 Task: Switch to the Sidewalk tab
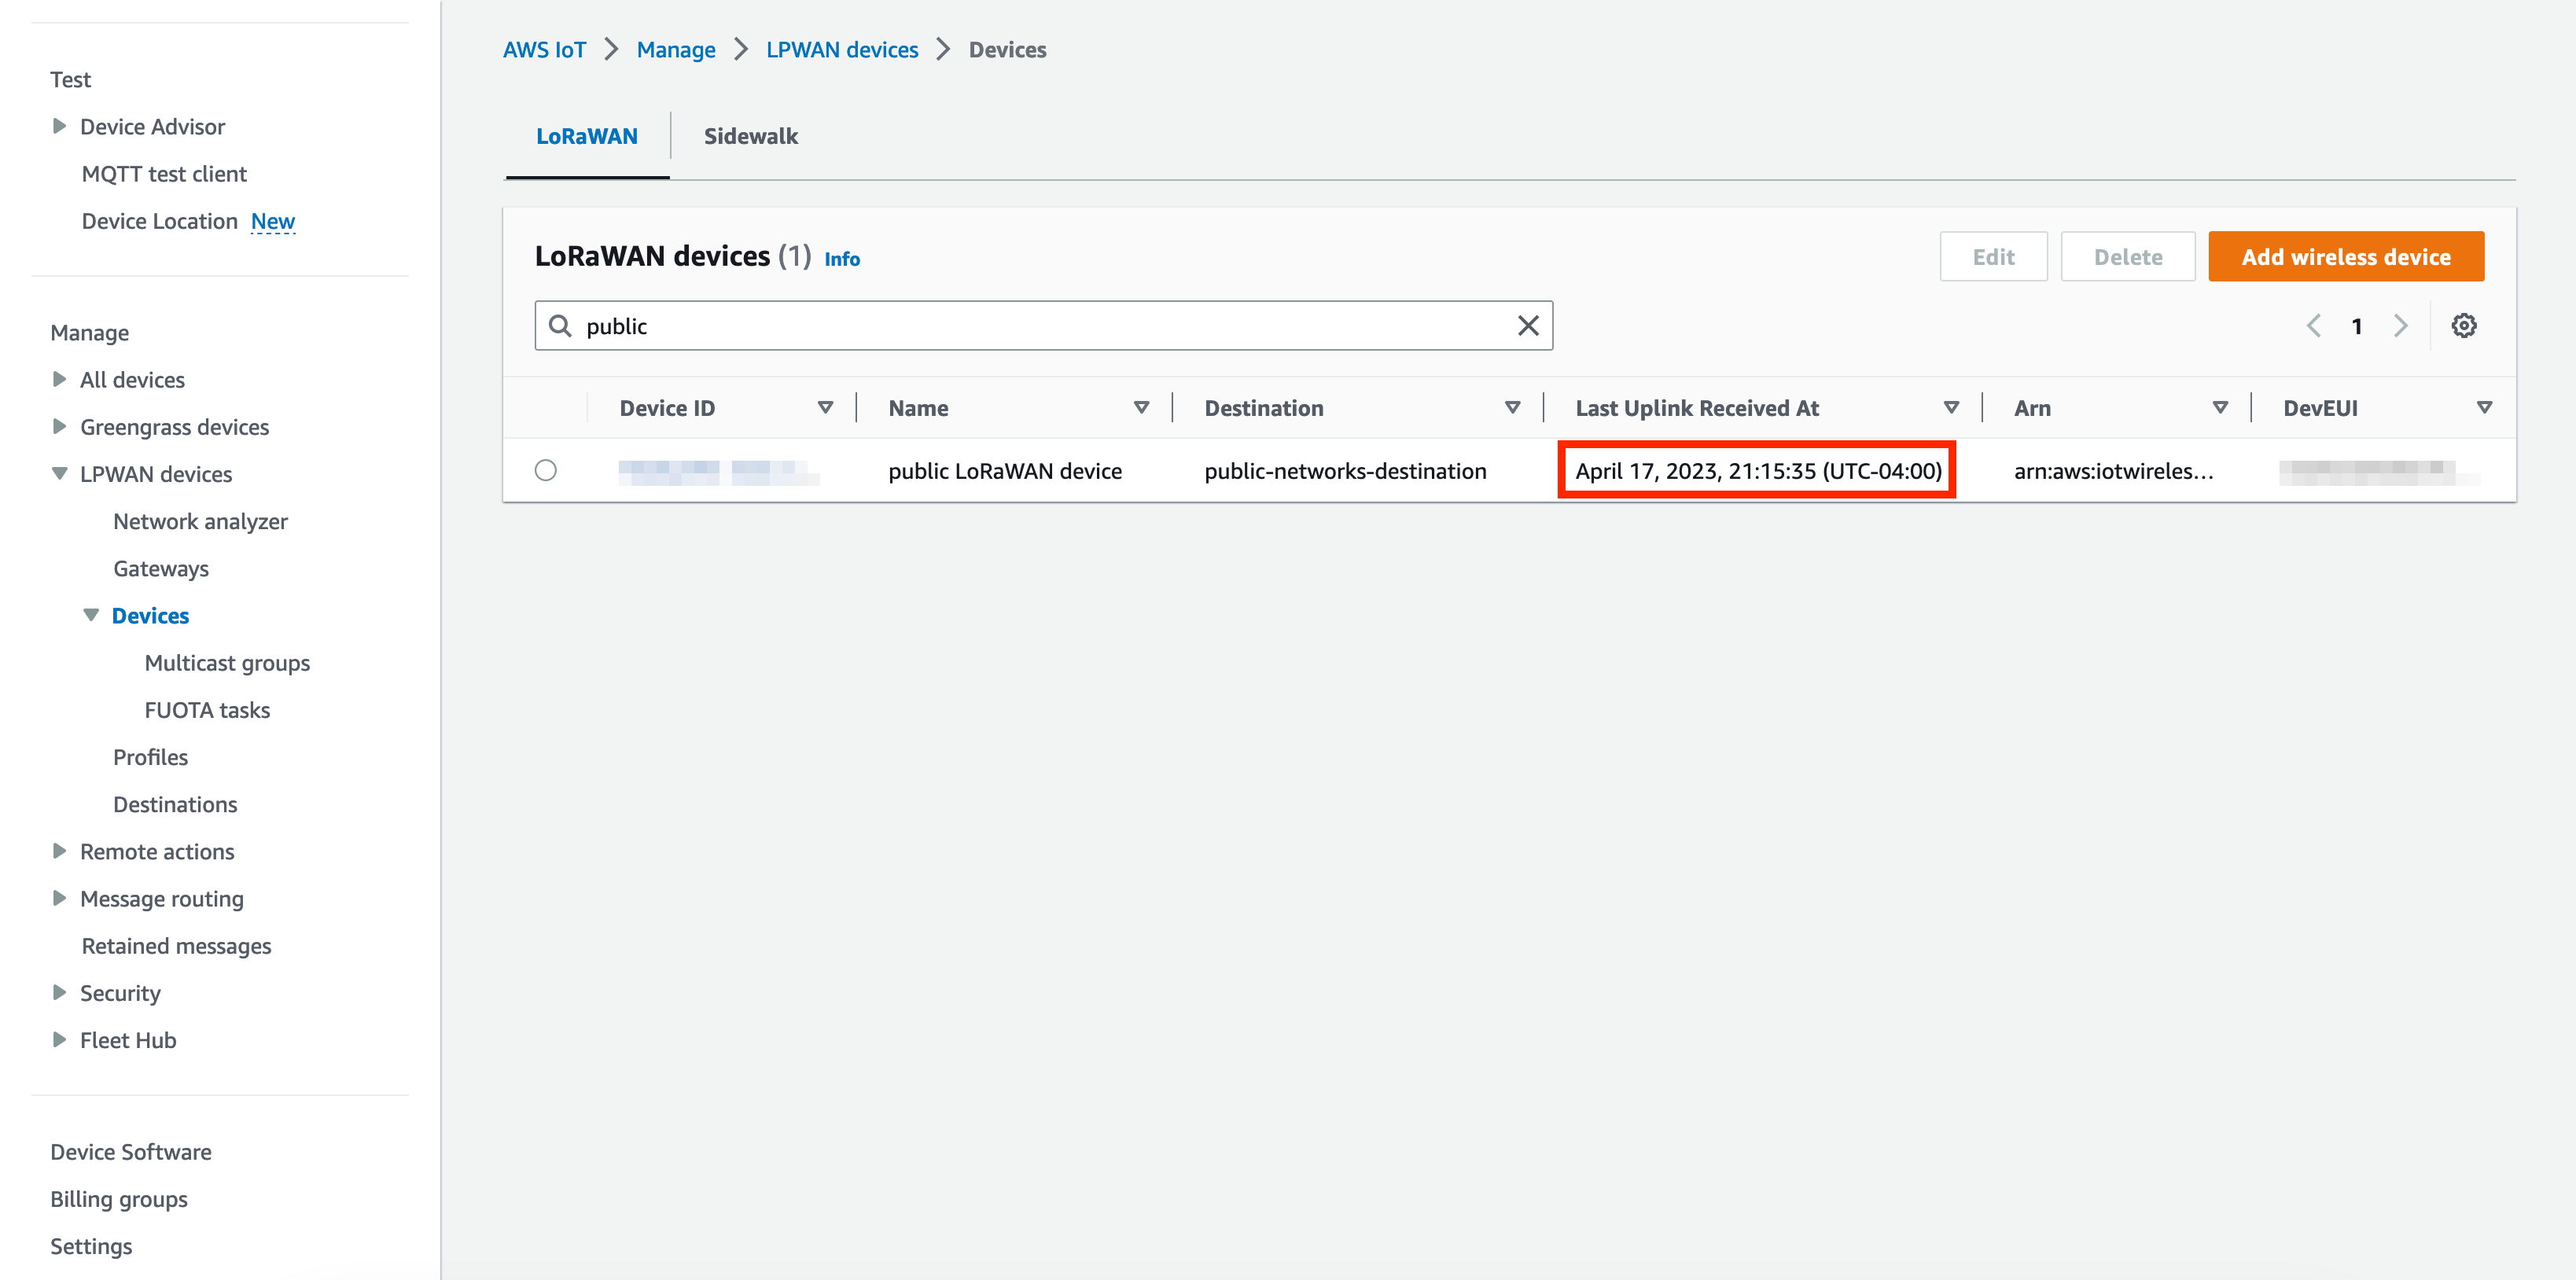point(750,135)
